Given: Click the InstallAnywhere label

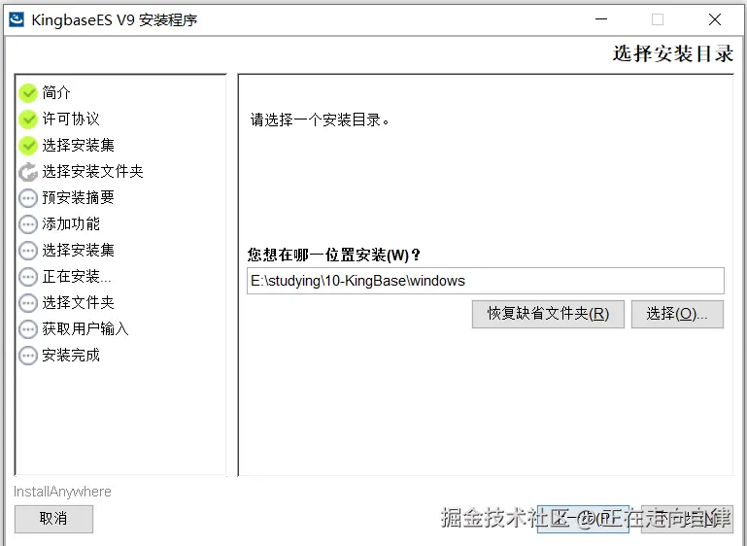Looking at the screenshot, I should pos(62,492).
